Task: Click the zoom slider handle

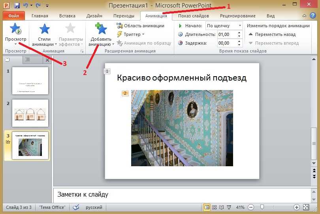Action: (262, 207)
